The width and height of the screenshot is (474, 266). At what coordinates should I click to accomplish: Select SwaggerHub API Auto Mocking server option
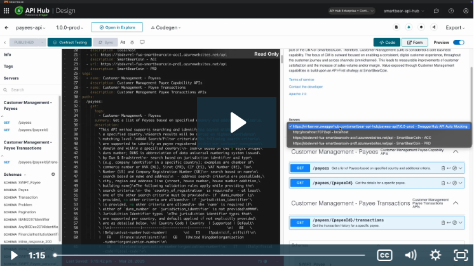click(x=379, y=126)
